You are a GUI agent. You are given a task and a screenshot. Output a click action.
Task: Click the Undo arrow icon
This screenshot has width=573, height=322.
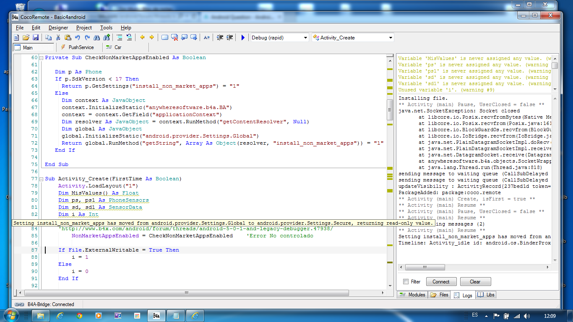click(77, 37)
